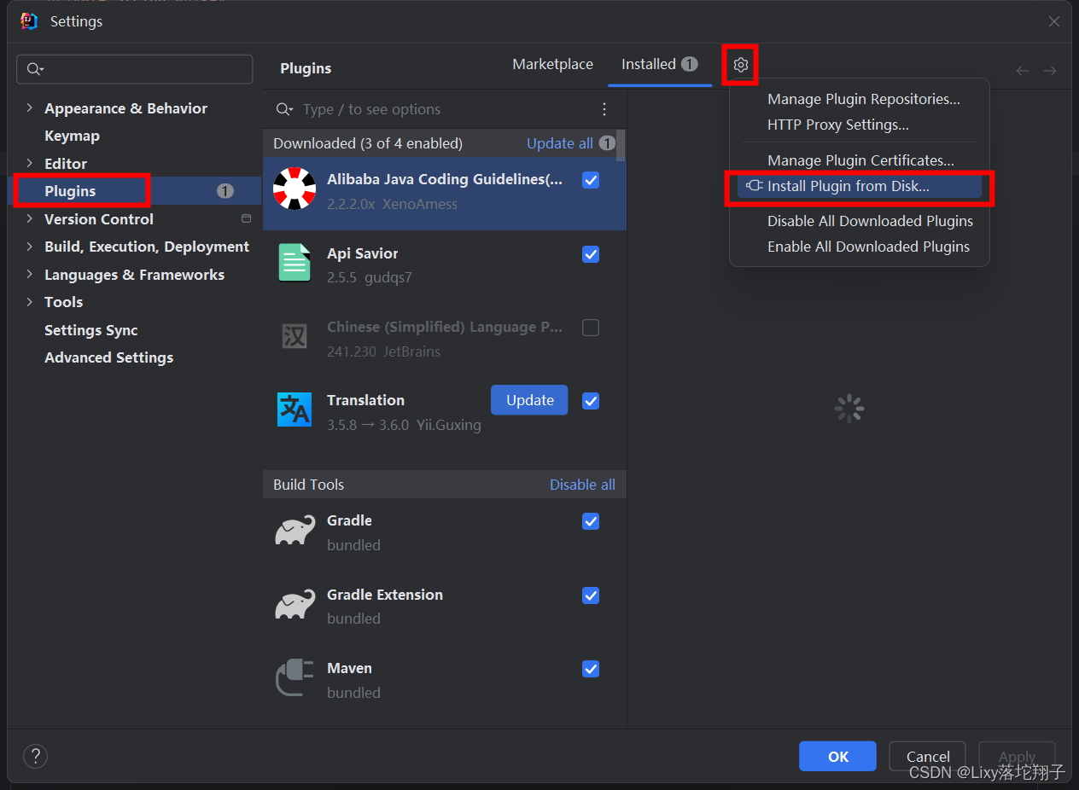Click the settings search magnifier icon

(35, 69)
